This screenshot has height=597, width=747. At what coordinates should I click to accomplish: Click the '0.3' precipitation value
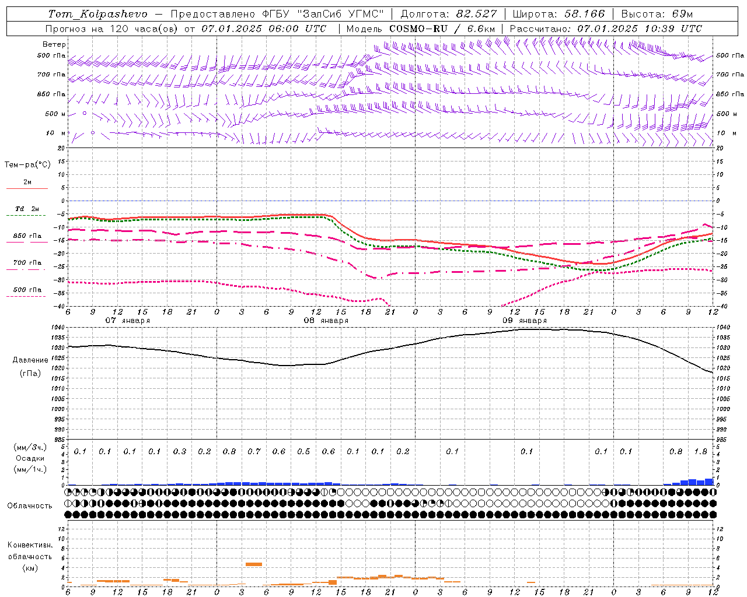tap(179, 452)
